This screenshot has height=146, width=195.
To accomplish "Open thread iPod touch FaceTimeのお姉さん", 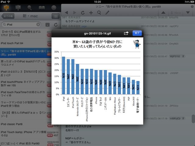I will pyautogui.click(x=26, y=94).
